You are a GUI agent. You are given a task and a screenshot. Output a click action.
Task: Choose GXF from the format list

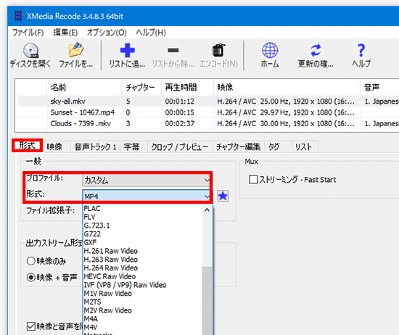143,242
